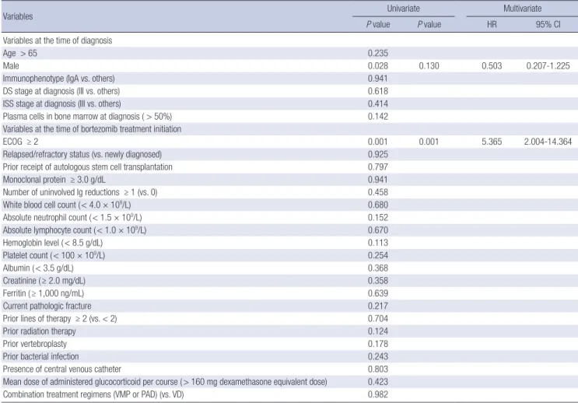Click value 0.124 for radiation therapy
The width and height of the screenshot is (578, 403).
[378, 331]
